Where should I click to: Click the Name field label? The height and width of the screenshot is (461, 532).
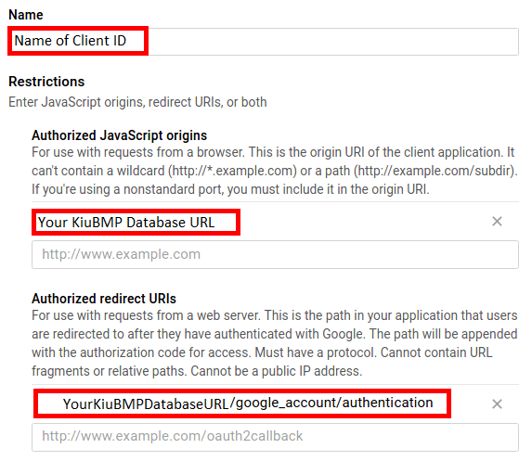pyautogui.click(x=26, y=15)
